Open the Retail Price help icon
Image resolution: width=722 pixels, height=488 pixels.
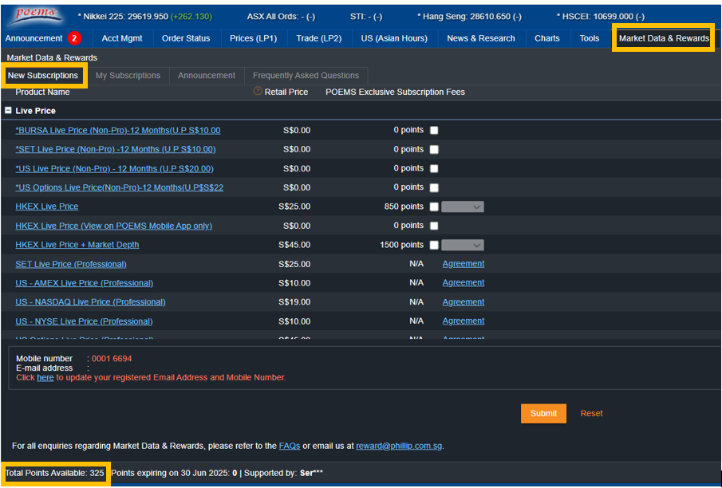click(258, 91)
